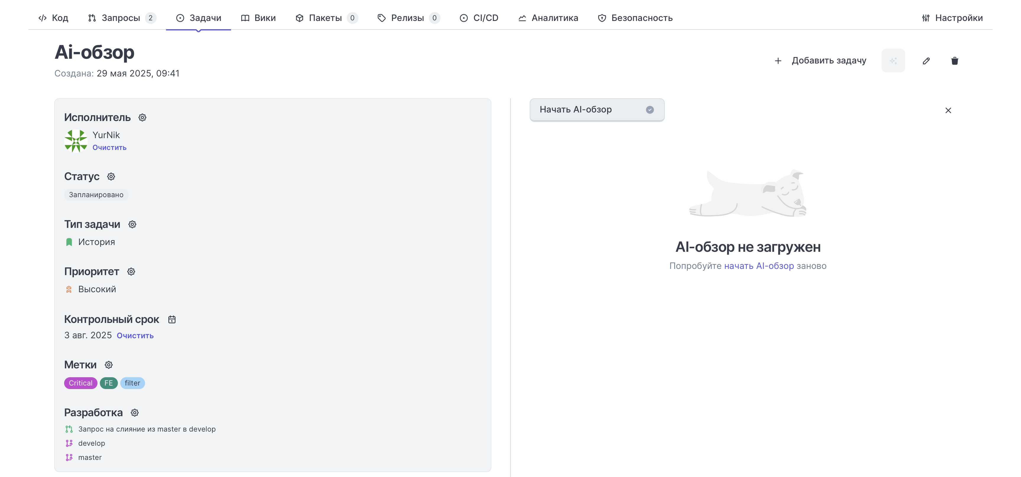Screen dimensions: 1021x477
Task: Open the CI/CD tab
Action: point(479,18)
